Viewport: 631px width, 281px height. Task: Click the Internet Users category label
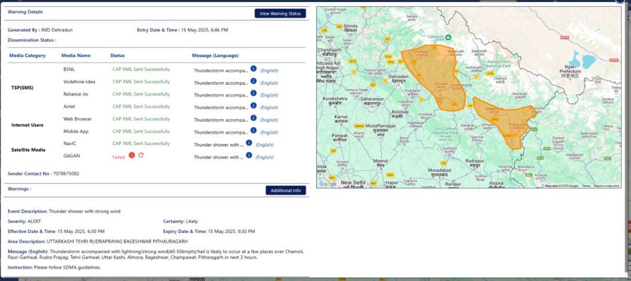[x=27, y=125]
